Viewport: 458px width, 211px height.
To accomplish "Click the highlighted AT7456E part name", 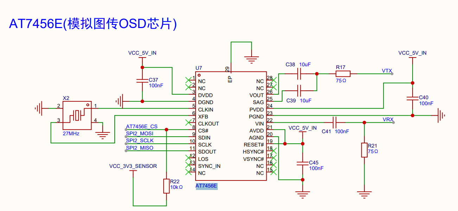I will point(206,186).
